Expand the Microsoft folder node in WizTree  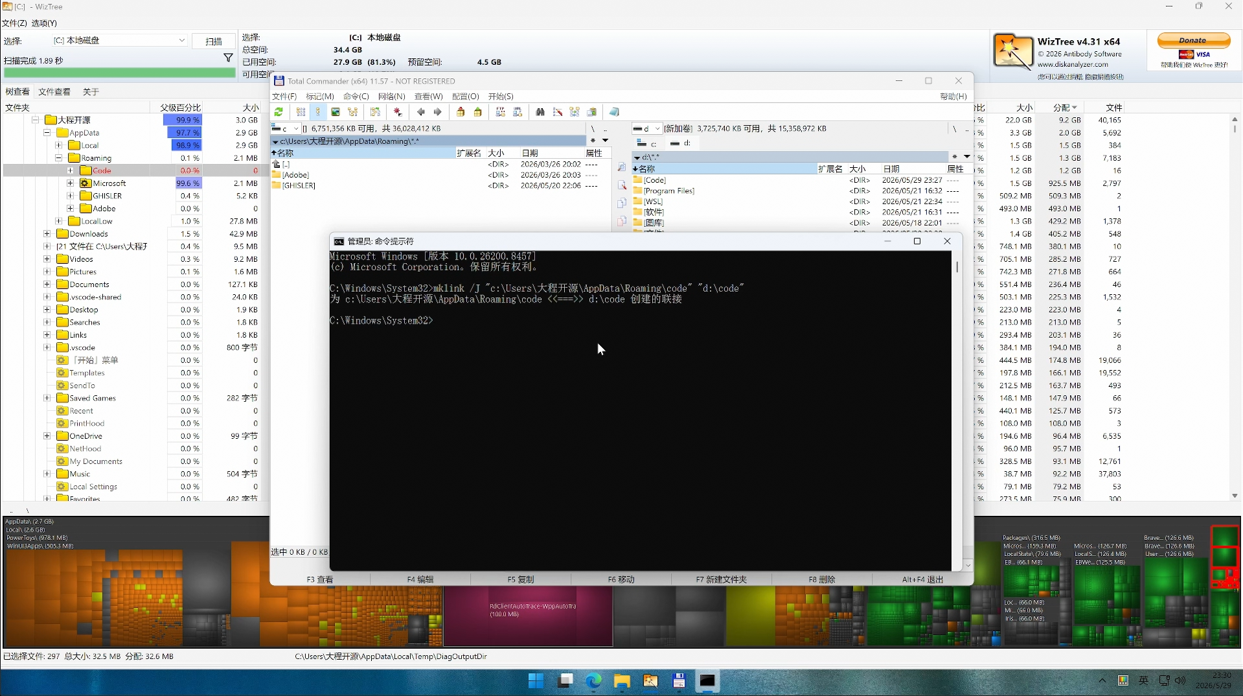(x=71, y=183)
